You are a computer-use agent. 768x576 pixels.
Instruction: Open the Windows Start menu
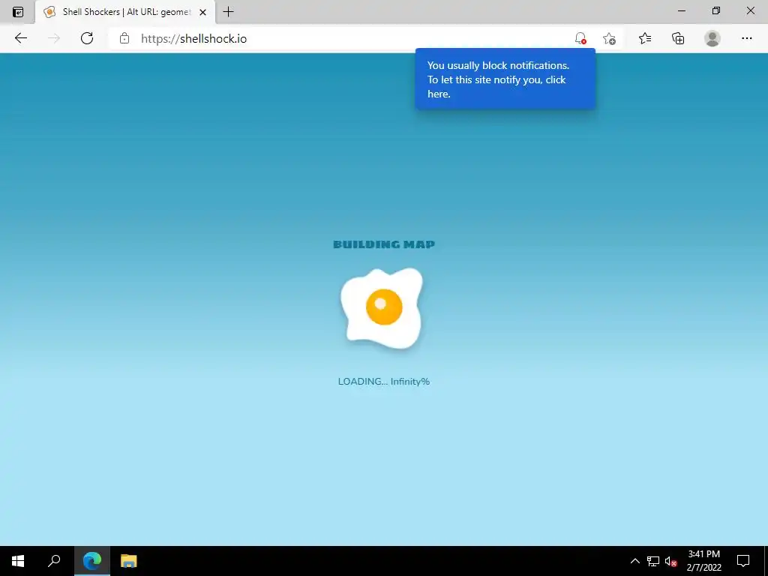(x=18, y=561)
